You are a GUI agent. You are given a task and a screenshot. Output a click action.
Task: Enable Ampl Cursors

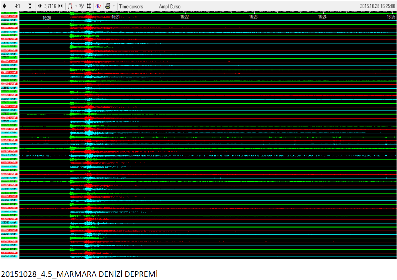click(x=170, y=7)
